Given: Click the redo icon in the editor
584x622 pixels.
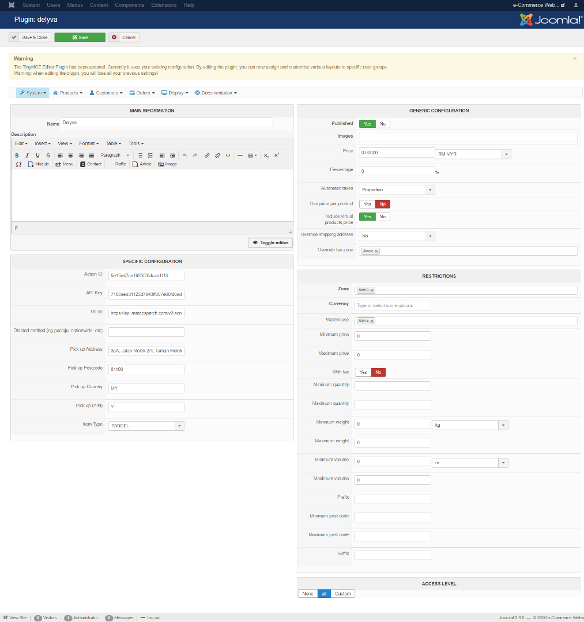Looking at the screenshot, I should 195,155.
